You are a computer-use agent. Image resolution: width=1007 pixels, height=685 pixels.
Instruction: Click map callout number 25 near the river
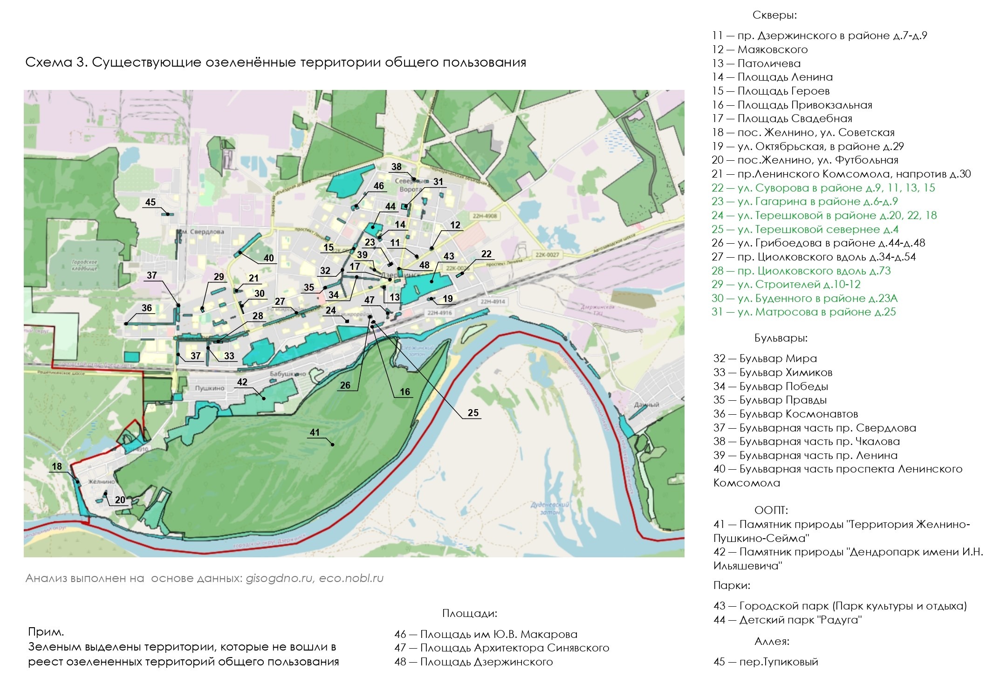click(x=473, y=413)
